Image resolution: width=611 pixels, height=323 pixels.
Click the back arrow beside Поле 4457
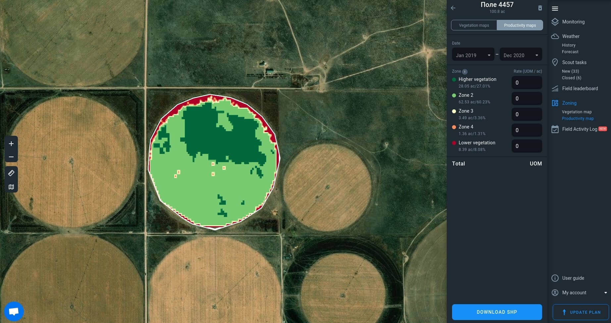pos(453,8)
